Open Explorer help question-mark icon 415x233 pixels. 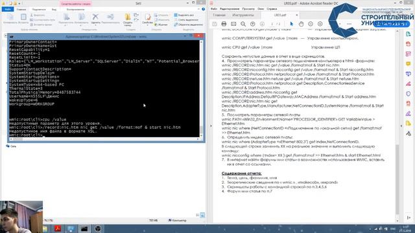[203, 9]
